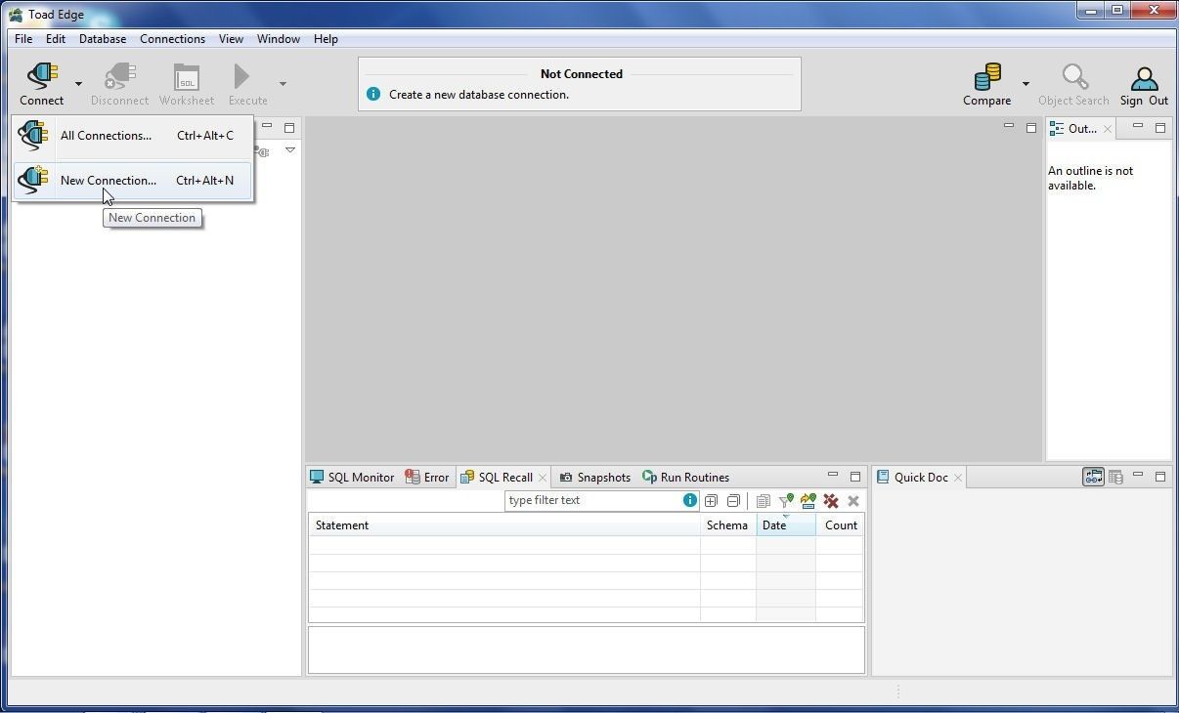Open the View menu
1179x713 pixels.
[231, 39]
